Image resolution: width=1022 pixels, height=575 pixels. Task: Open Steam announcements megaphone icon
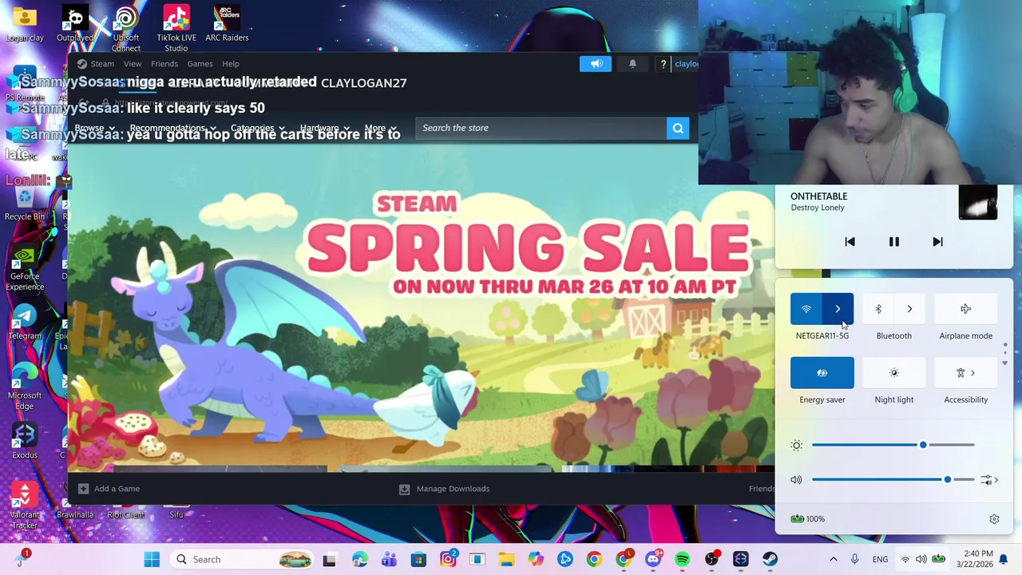596,64
